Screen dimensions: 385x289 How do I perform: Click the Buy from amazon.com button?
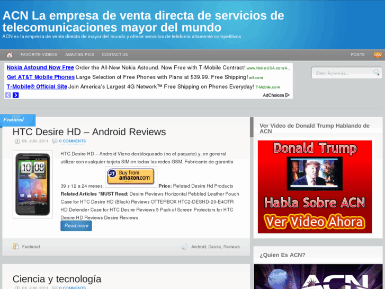click(131, 176)
